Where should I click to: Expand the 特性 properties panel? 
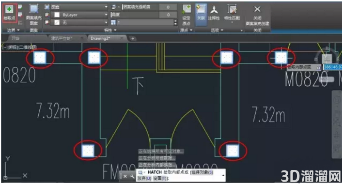110,30
